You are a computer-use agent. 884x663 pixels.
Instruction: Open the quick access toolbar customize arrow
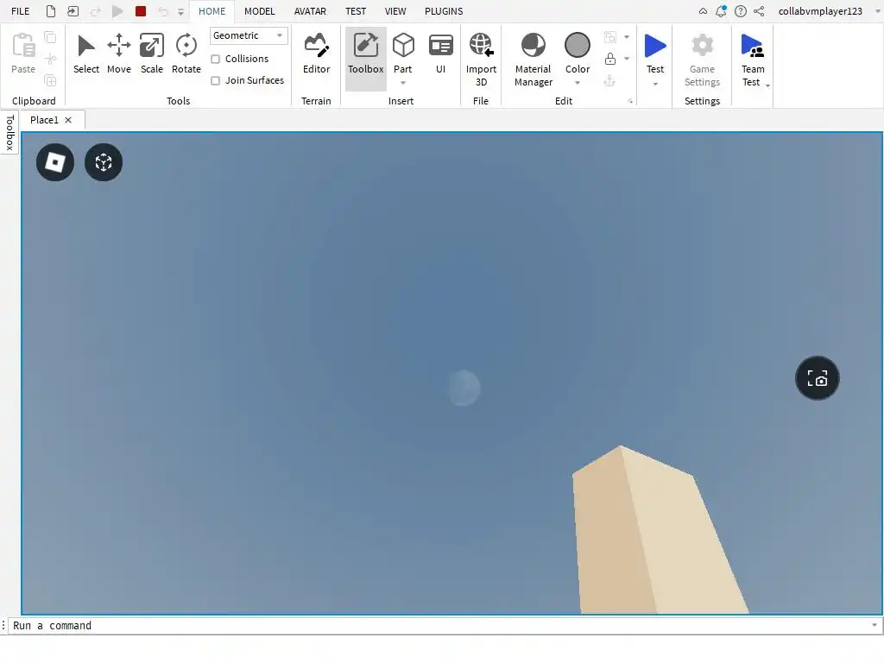click(180, 12)
